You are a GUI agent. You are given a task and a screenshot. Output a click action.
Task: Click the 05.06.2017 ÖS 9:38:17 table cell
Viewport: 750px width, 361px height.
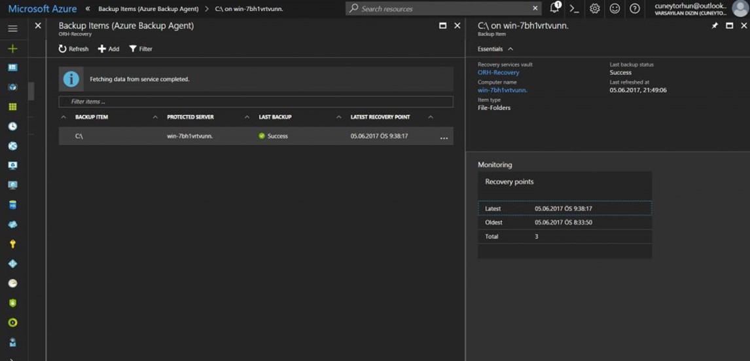click(379, 136)
